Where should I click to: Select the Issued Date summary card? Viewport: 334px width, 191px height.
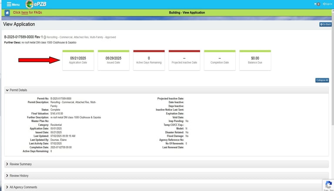tap(114, 60)
